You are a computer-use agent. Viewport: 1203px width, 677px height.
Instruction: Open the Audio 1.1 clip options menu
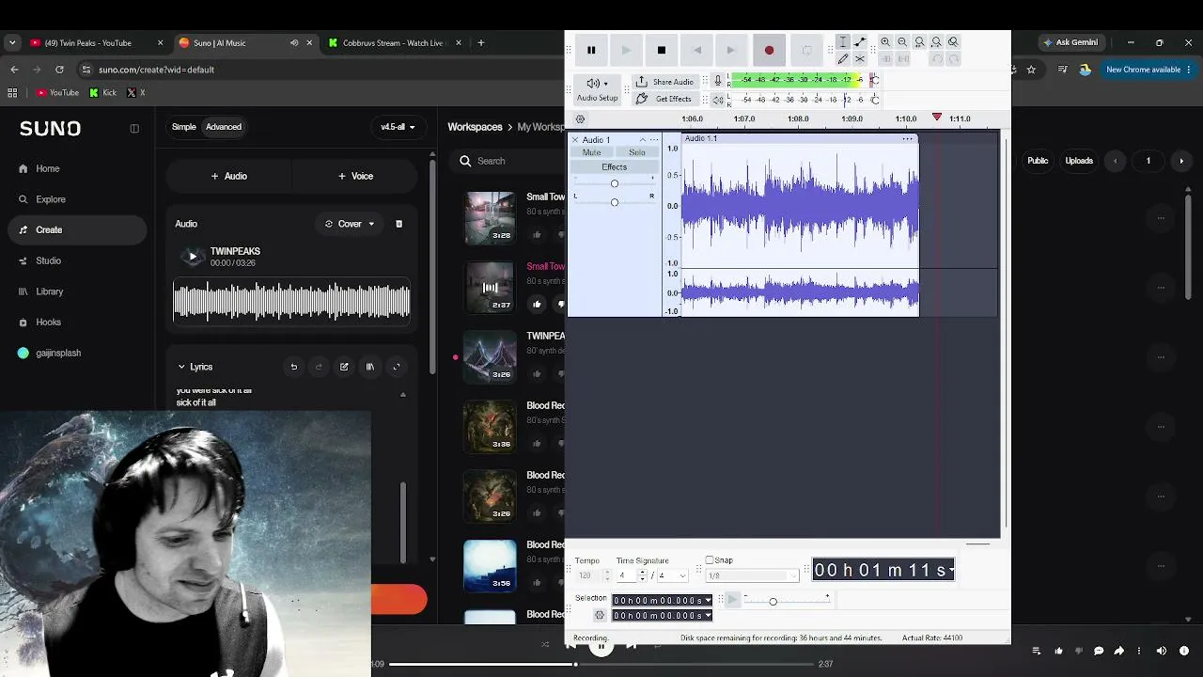tap(907, 139)
